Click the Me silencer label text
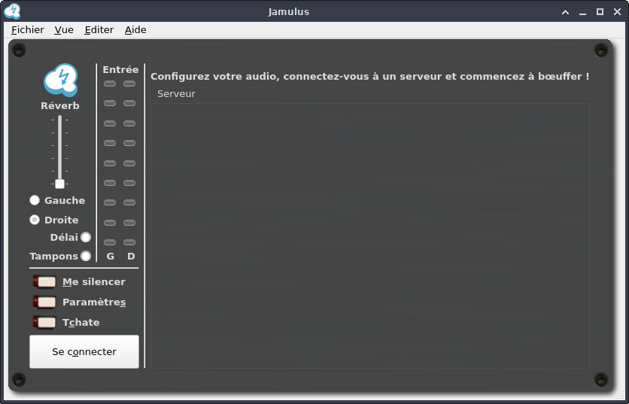 click(94, 282)
